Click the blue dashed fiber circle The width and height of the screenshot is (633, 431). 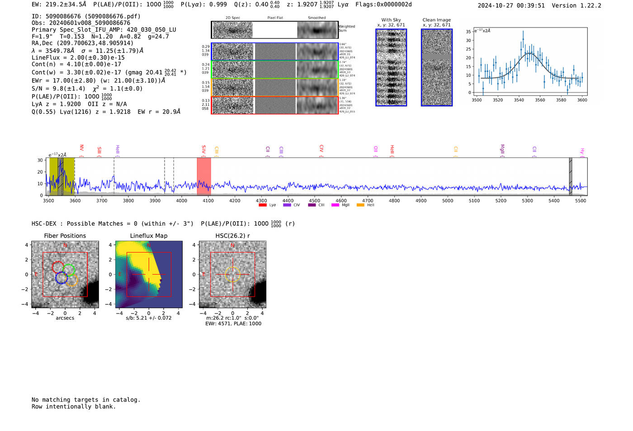click(61, 278)
